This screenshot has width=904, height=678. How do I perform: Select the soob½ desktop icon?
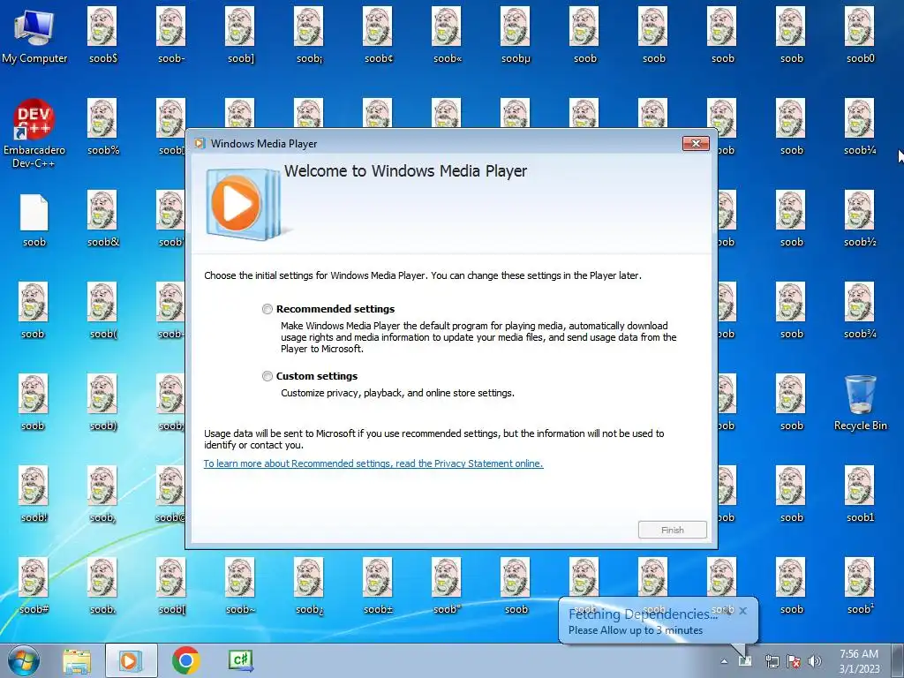point(860,219)
